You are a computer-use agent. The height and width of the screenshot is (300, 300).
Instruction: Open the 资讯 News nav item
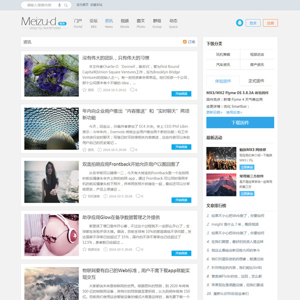109,23
